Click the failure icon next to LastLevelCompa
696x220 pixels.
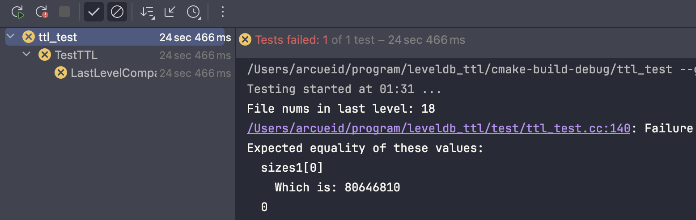point(60,73)
